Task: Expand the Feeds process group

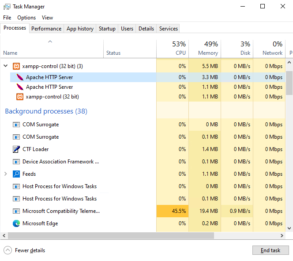Action: click(6, 174)
